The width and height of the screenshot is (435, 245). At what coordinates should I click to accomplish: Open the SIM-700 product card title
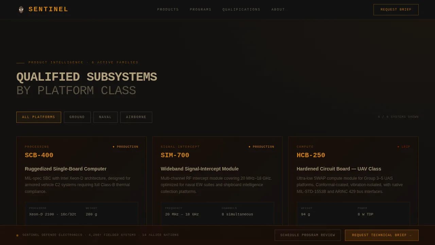175,156
